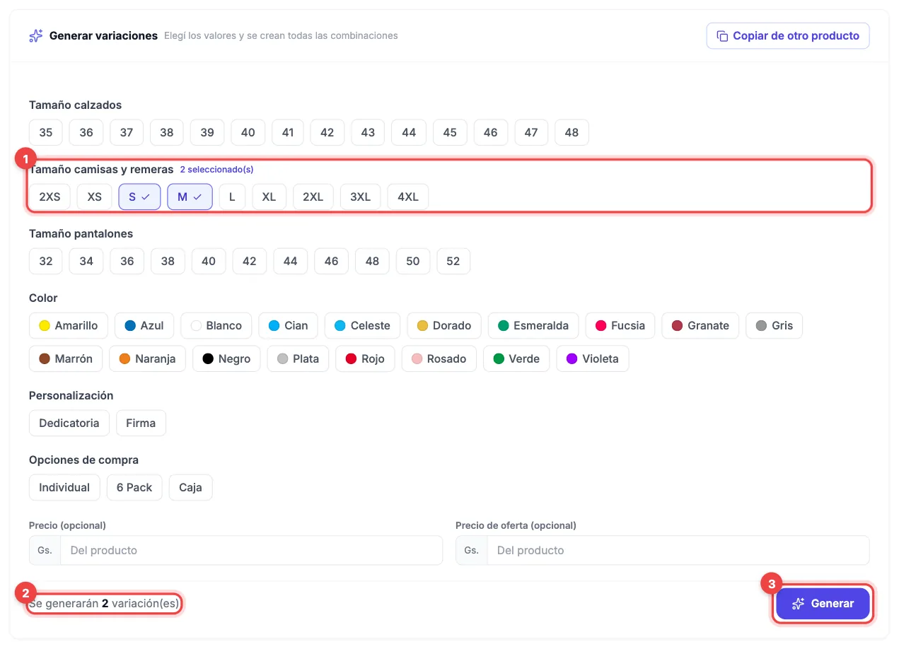Select the Dorado color option
The height and width of the screenshot is (649, 899).
[x=444, y=326]
